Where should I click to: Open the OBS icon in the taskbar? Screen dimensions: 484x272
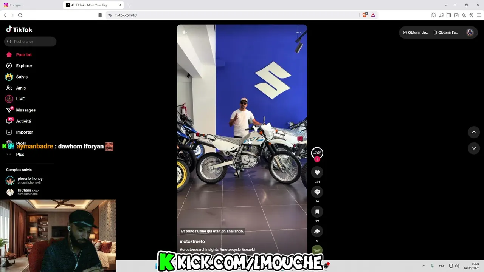click(326, 266)
